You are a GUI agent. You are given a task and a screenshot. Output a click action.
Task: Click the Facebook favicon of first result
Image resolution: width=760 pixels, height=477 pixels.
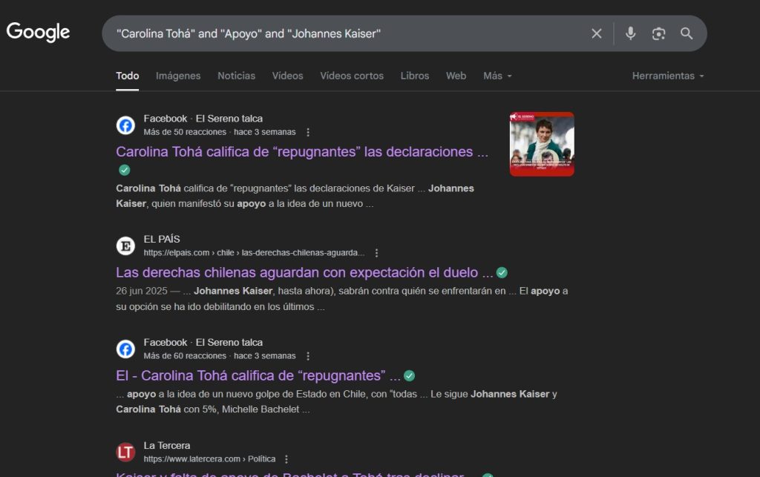[125, 125]
